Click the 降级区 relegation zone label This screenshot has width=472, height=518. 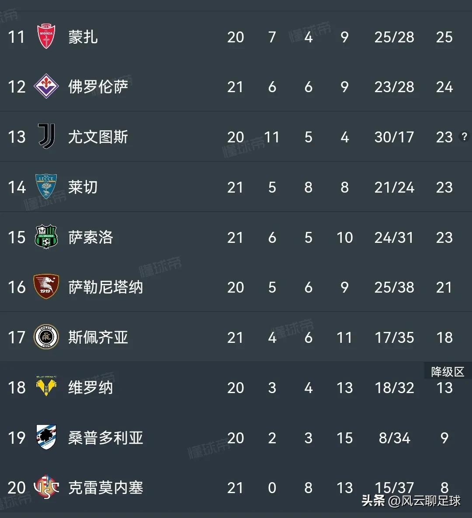tap(448, 371)
